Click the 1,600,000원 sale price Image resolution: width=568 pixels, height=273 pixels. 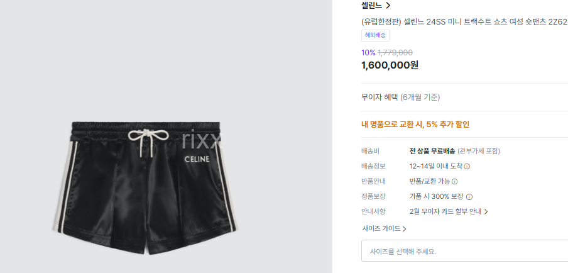click(x=390, y=65)
